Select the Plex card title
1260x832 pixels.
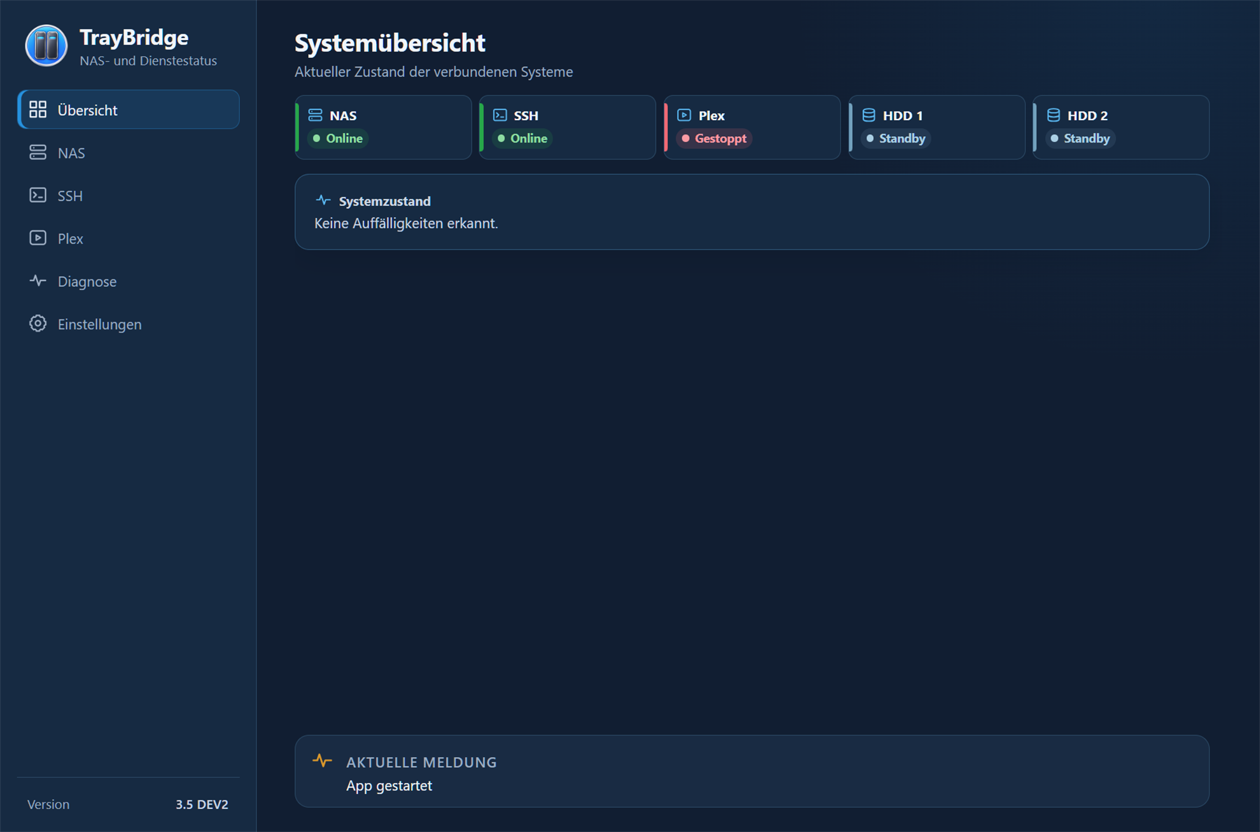point(711,116)
